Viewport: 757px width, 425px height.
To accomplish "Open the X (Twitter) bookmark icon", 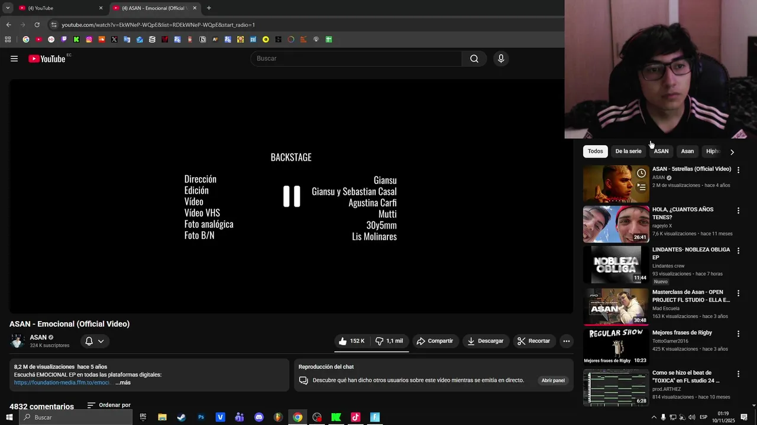I will point(114,40).
